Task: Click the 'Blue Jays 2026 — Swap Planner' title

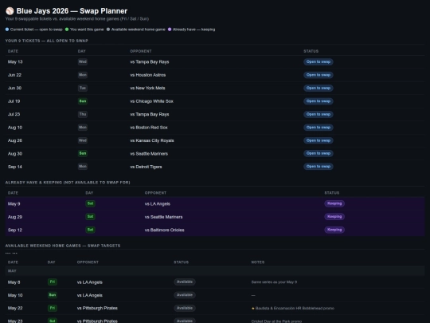Action: pyautogui.click(x=72, y=11)
